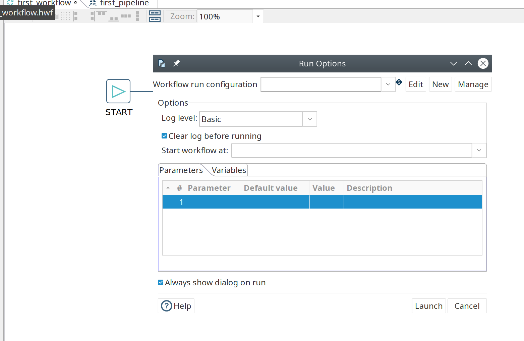Click the Value cell in parameter row 1
Viewport: 524px width, 341px height.
tap(326, 202)
